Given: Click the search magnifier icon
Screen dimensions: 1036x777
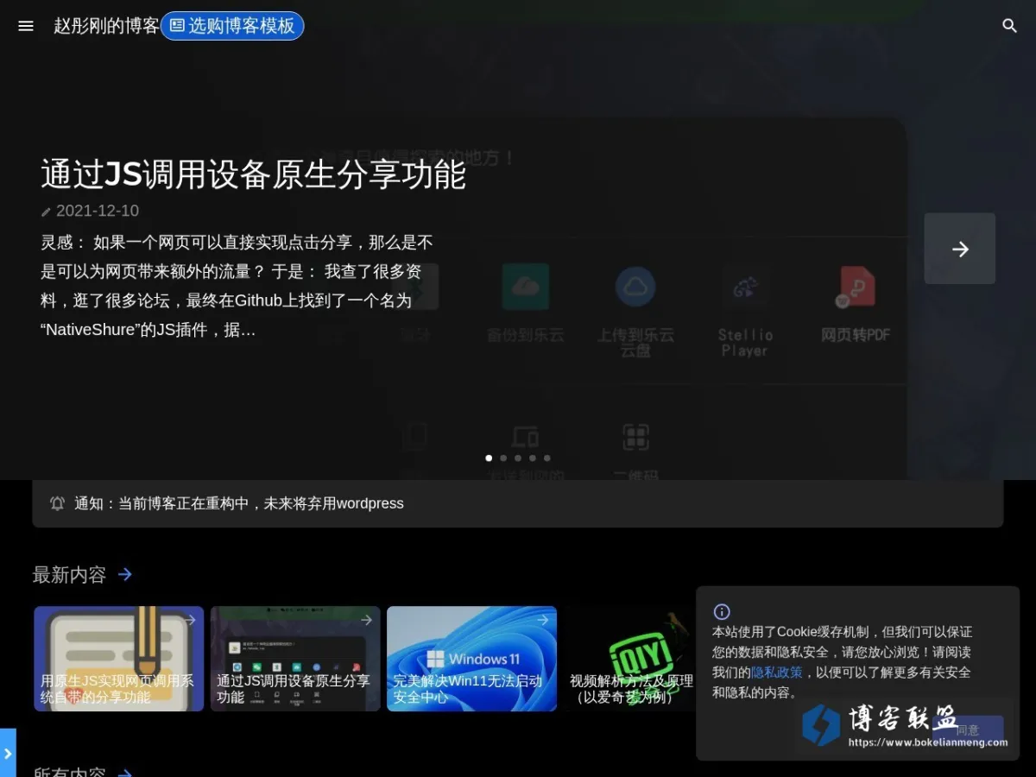Looking at the screenshot, I should point(1009,26).
